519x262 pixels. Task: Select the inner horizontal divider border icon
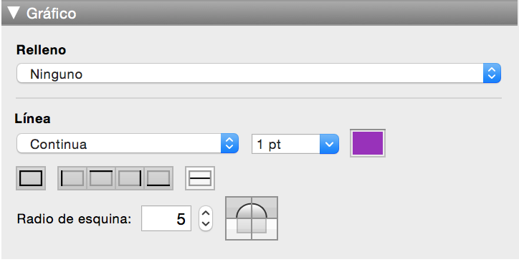(x=200, y=178)
